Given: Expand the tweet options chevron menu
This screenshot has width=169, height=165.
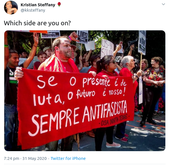Looking at the screenshot, I should pyautogui.click(x=163, y=4).
